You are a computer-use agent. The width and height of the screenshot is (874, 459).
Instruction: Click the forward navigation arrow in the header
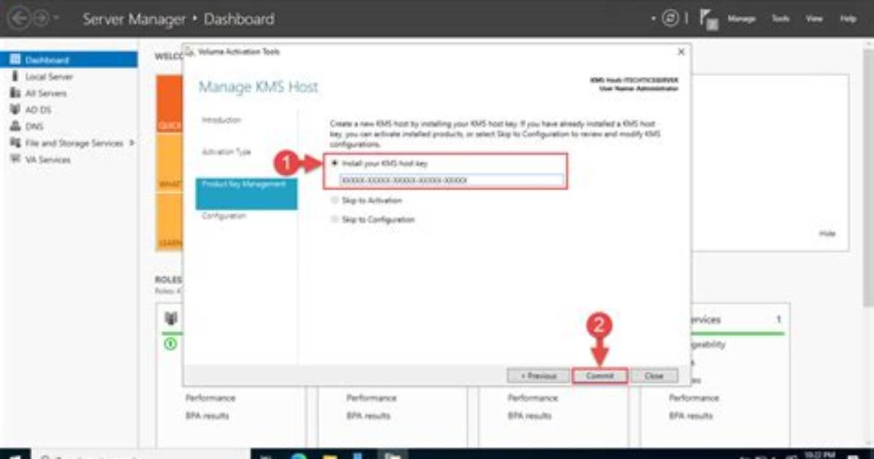coord(41,18)
